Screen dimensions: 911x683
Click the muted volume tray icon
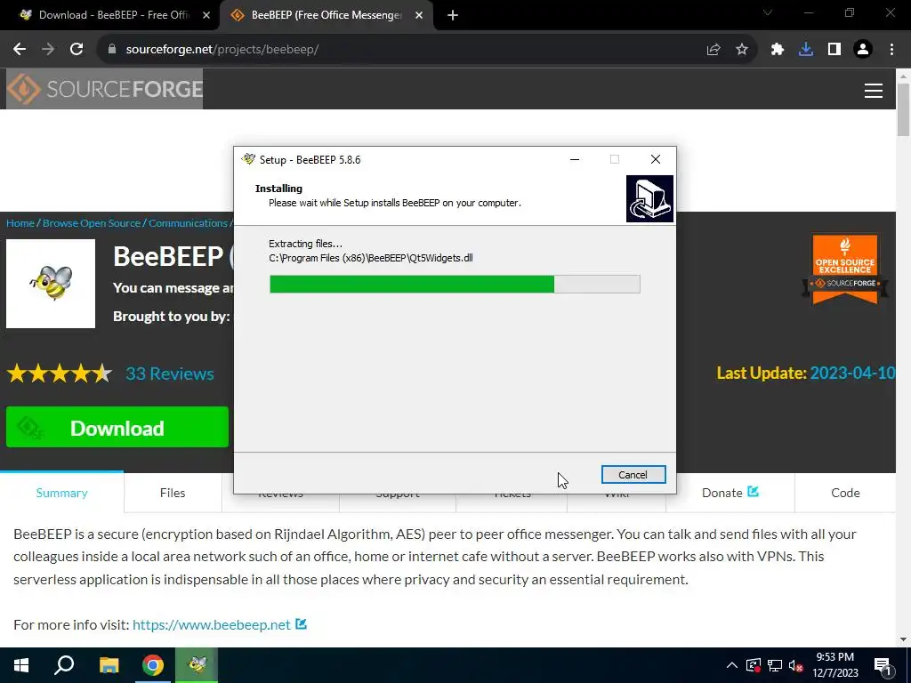tap(795, 665)
